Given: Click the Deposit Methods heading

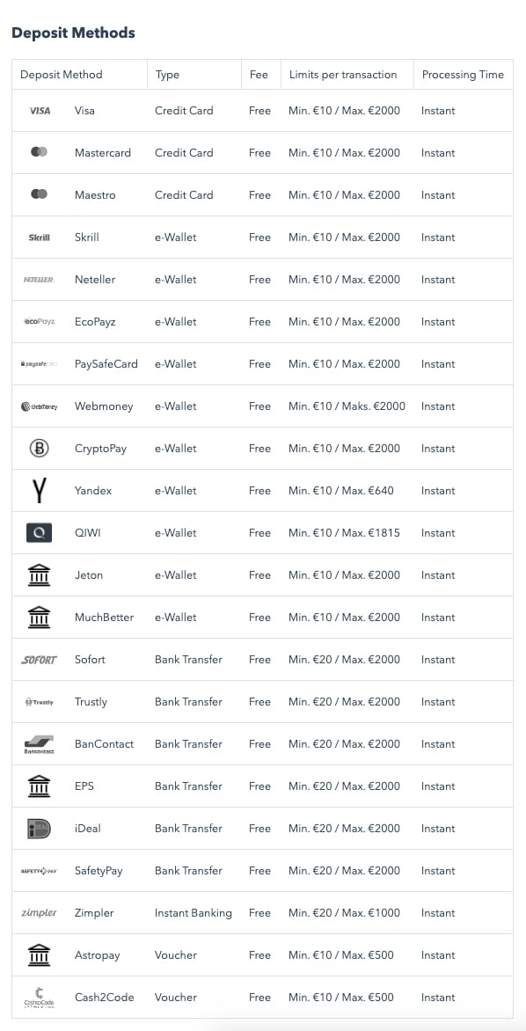Looking at the screenshot, I should click(x=74, y=33).
